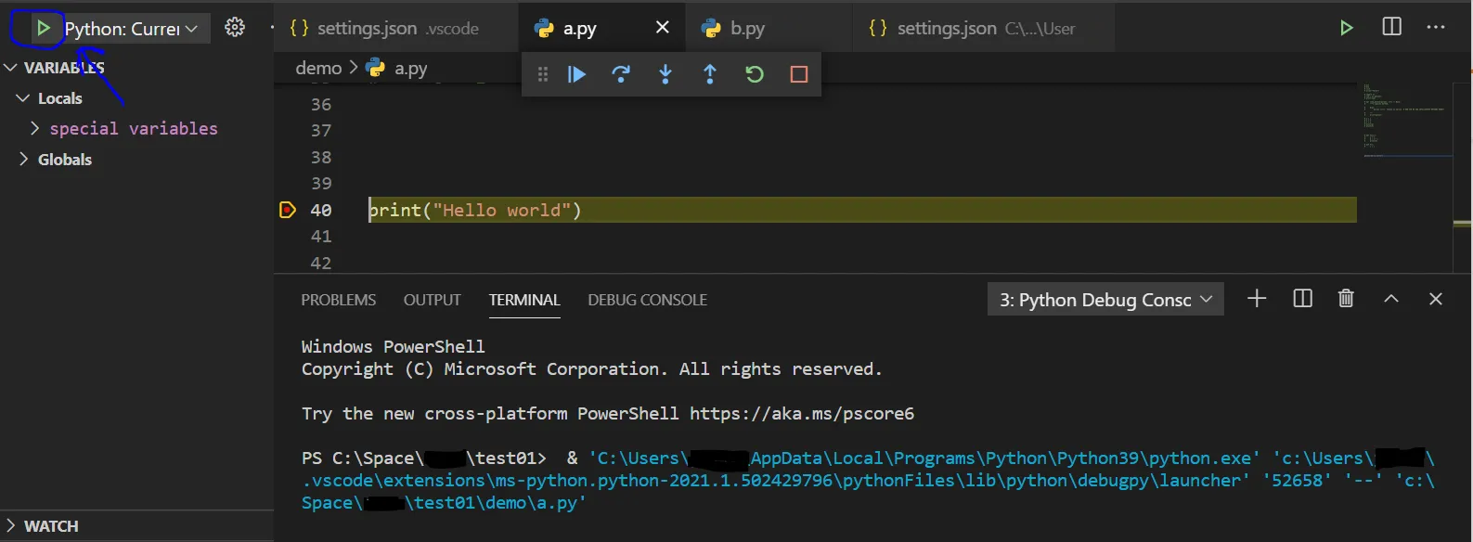Select the TERMINAL panel tab
The image size is (1473, 542).
coord(524,300)
